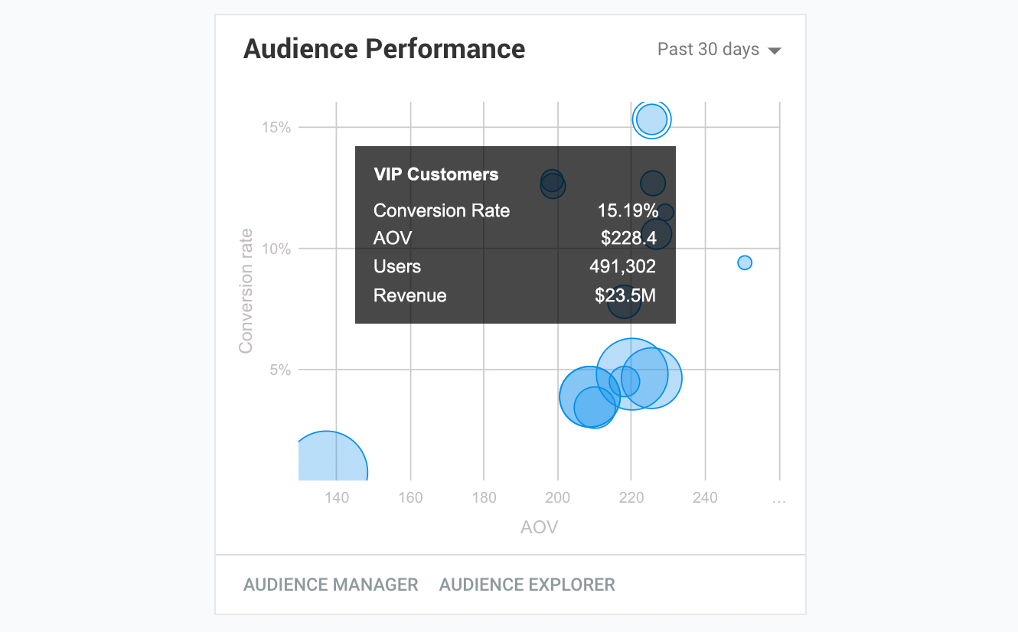This screenshot has width=1018, height=632.
Task: Click the Audience Performance title
Action: point(384,50)
